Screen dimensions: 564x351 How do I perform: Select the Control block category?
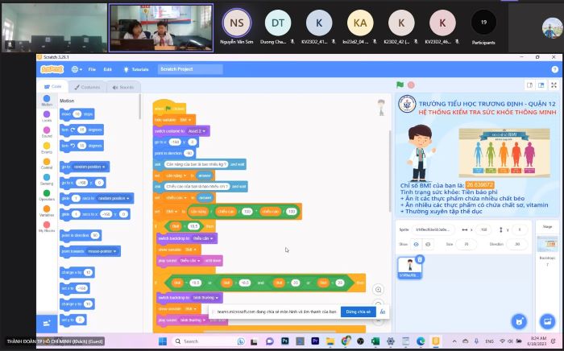click(47, 163)
